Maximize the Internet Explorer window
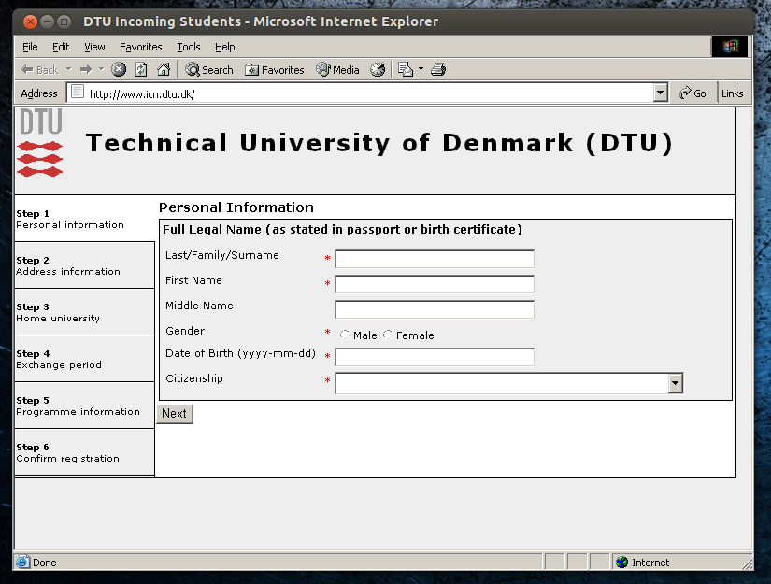Viewport: 771px width, 584px height. coord(64,21)
